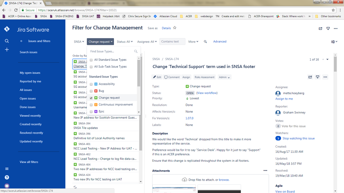Open All issues filter
Viewport: 344px width, 193px height.
pyautogui.click(x=26, y=90)
